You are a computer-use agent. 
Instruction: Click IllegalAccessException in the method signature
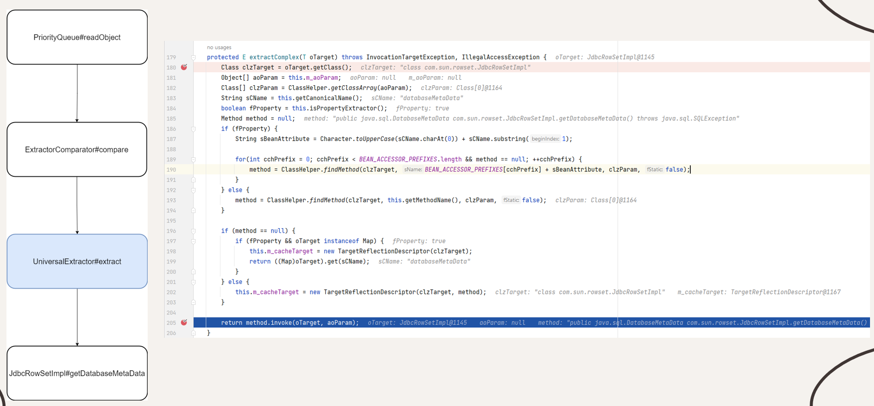coord(501,57)
